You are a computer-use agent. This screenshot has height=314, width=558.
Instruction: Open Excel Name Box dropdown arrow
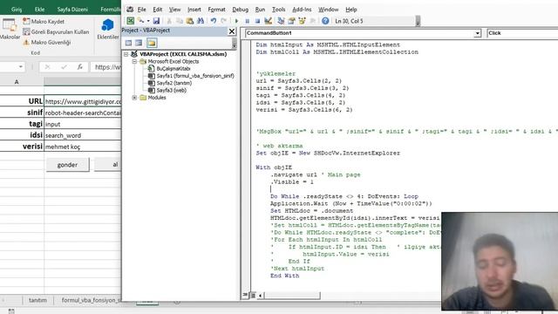[21, 67]
